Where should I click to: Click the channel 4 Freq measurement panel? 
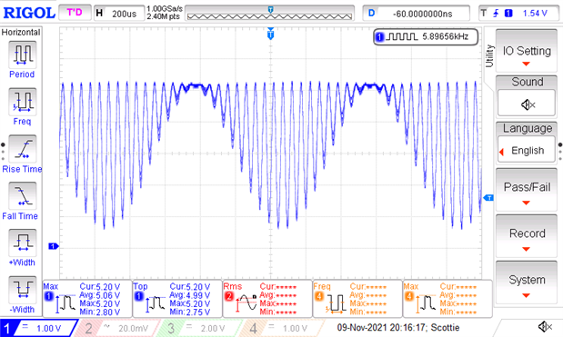(357, 299)
